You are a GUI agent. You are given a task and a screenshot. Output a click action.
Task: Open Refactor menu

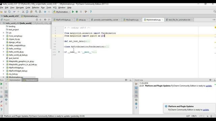click(x=35, y=7)
